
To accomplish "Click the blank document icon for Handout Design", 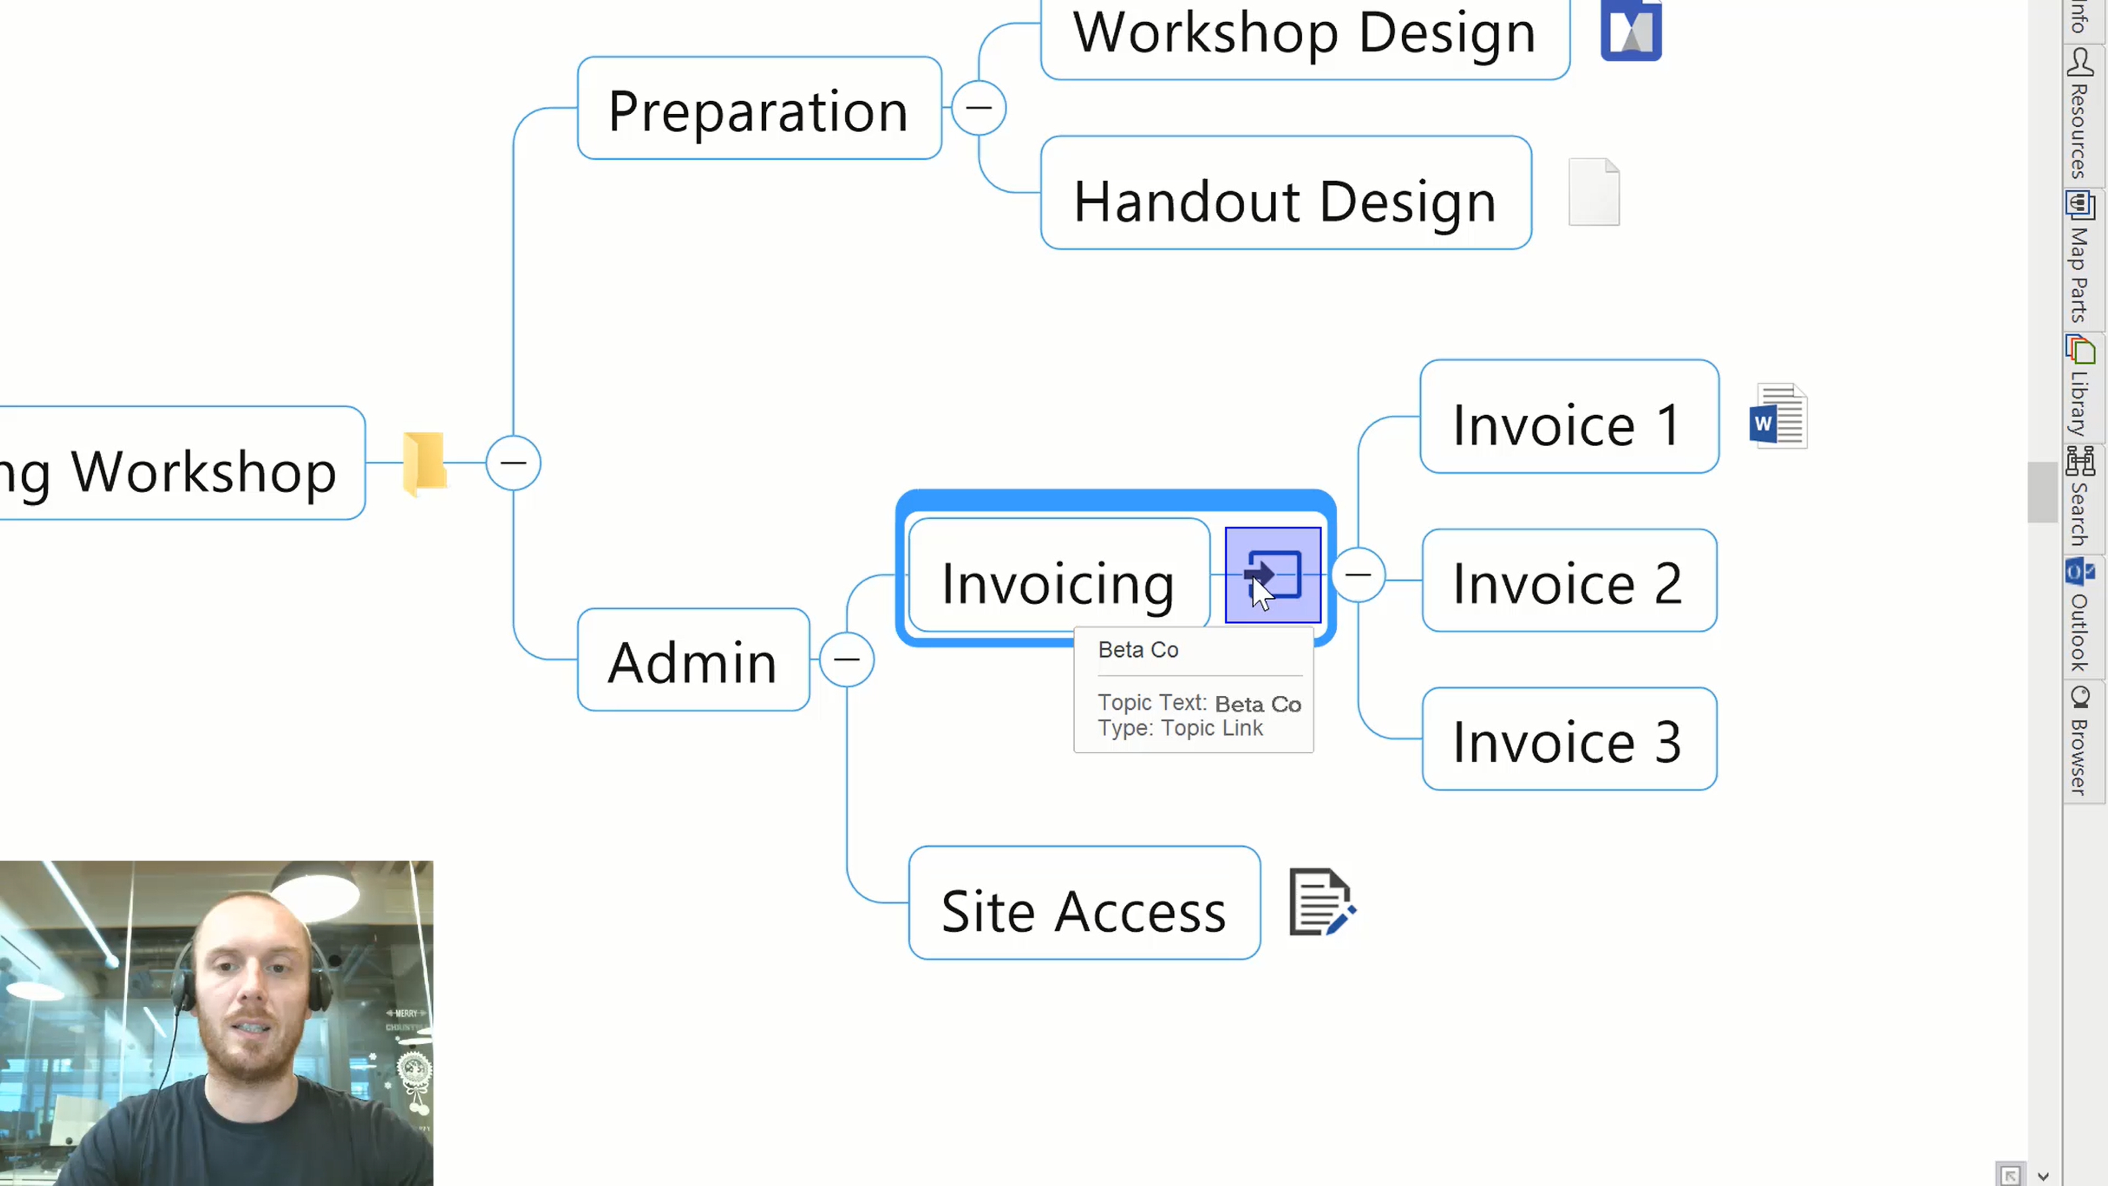I will click(x=1594, y=191).
